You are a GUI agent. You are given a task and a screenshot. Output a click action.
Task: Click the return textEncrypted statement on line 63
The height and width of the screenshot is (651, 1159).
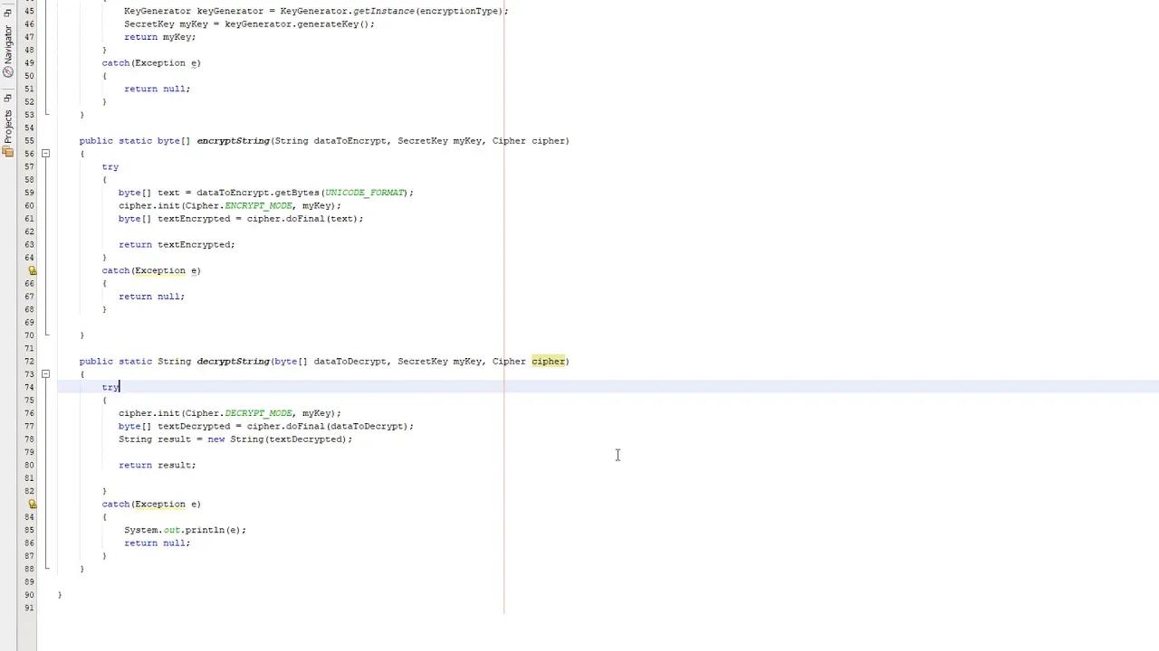pyautogui.click(x=177, y=244)
